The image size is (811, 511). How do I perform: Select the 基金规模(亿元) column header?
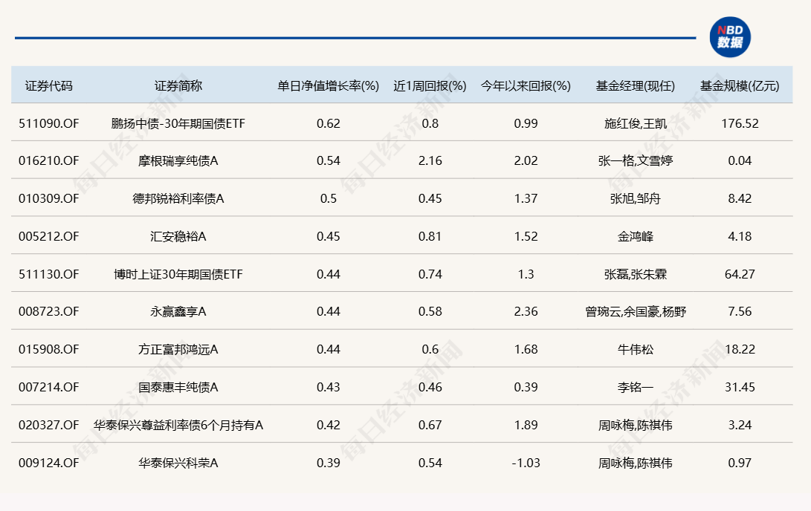[x=740, y=85]
